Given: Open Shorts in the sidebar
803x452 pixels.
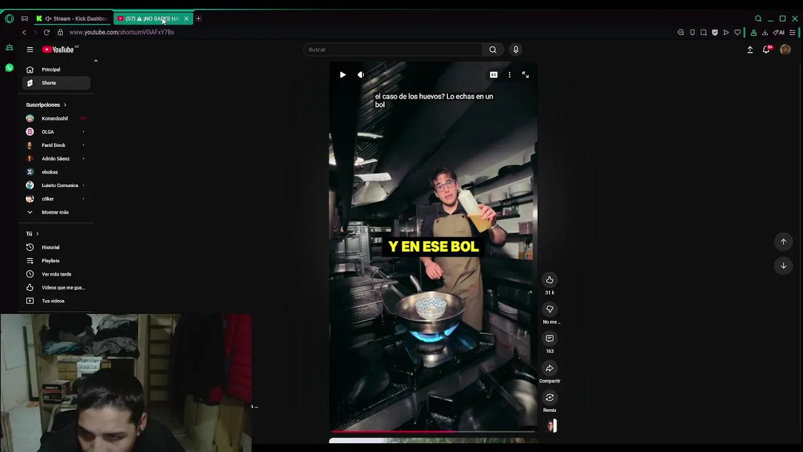Looking at the screenshot, I should (56, 83).
